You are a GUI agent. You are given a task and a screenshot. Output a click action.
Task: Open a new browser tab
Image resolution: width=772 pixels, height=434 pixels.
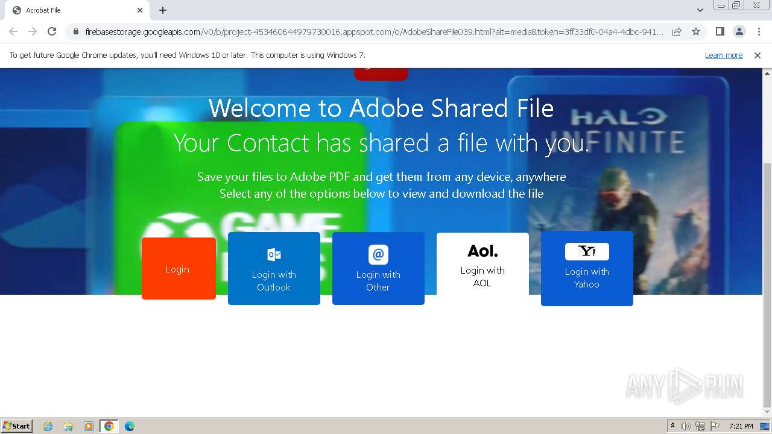point(163,10)
